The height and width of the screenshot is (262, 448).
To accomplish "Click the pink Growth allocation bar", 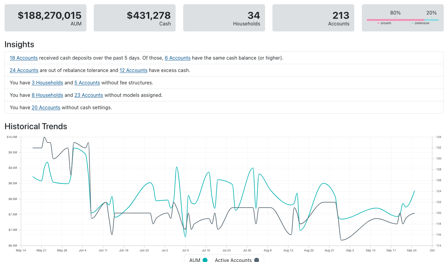I will coord(396,20).
